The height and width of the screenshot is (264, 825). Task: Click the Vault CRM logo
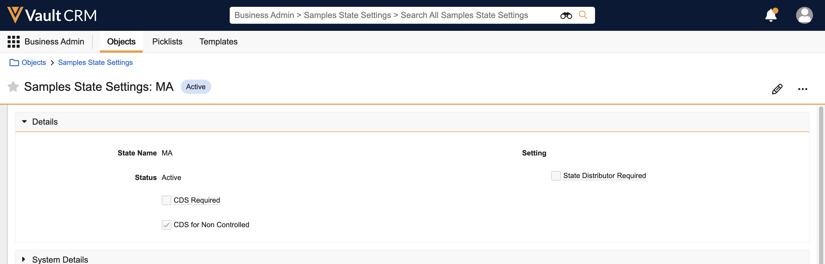coord(52,15)
